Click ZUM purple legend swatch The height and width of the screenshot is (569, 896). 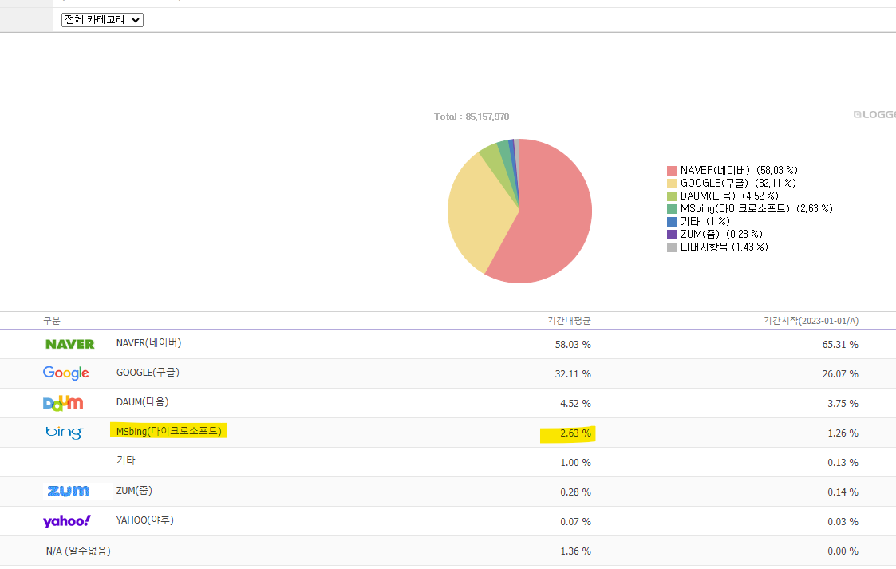(672, 235)
